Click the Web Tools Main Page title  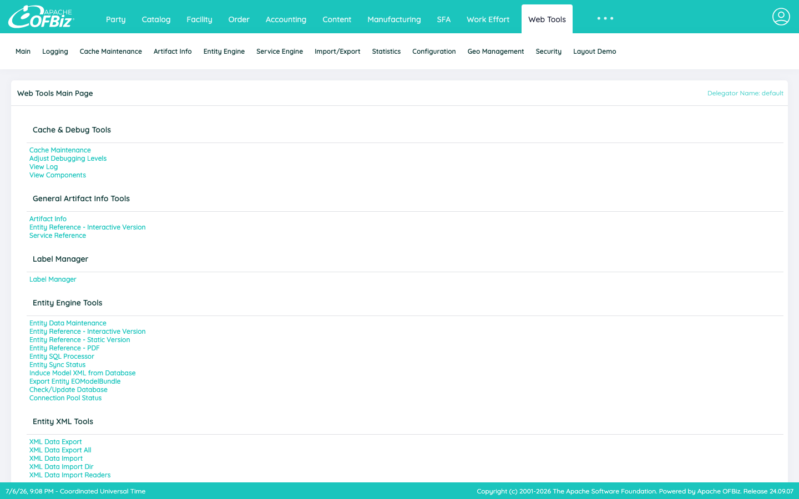coord(55,93)
